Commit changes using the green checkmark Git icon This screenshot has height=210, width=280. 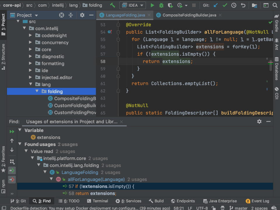point(224,5)
